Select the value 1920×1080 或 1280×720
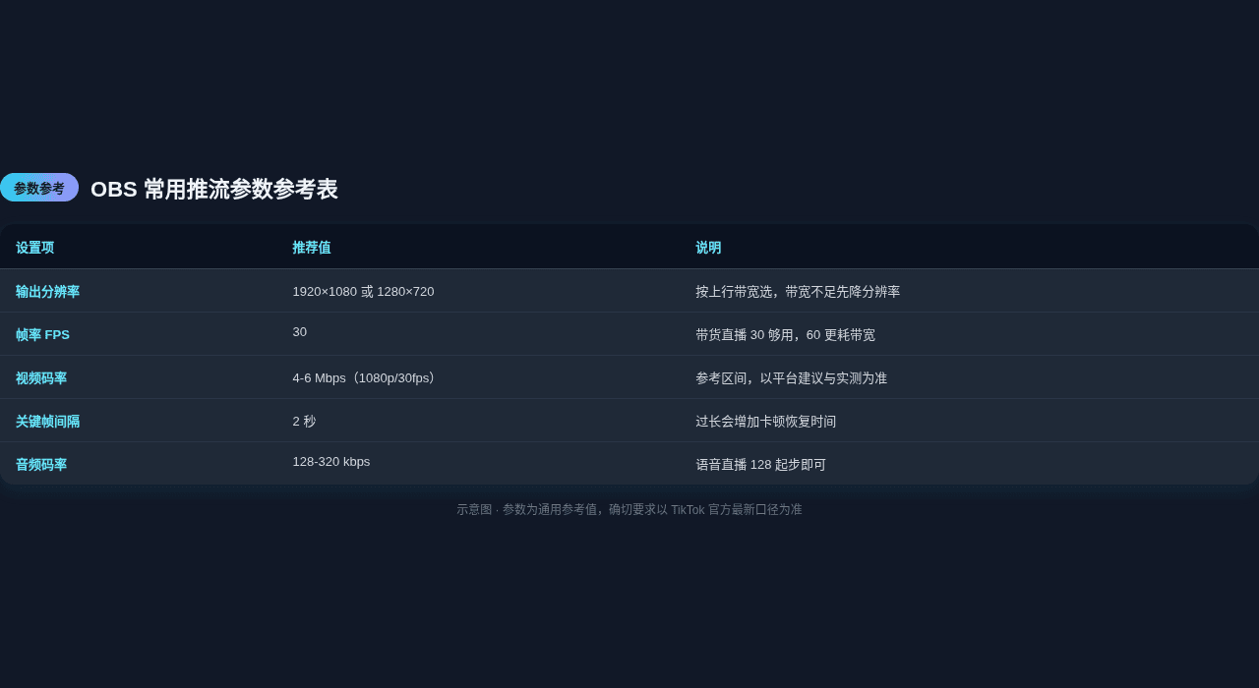 (363, 292)
